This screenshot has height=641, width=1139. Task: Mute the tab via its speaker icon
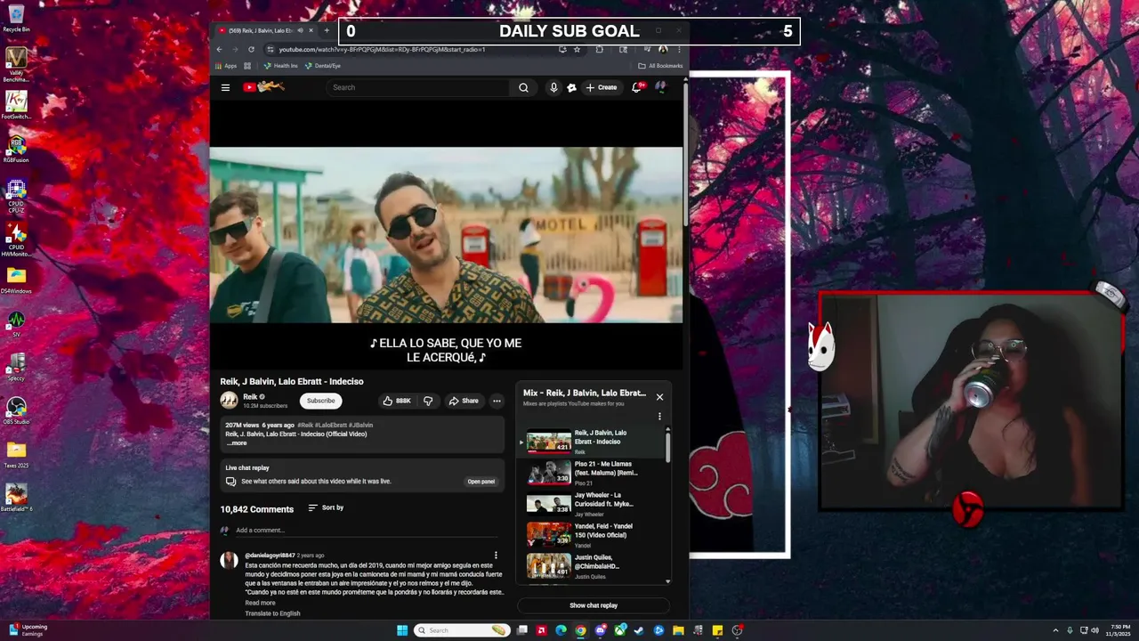(x=300, y=30)
